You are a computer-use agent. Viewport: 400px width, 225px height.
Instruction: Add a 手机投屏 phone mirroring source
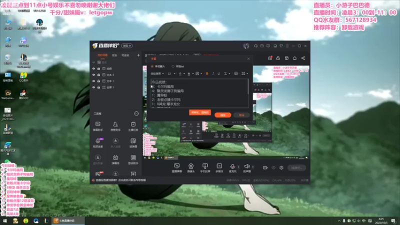205,168
